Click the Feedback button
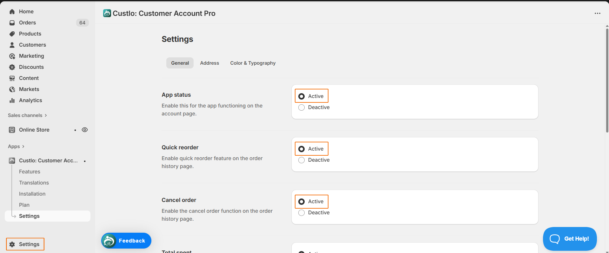 click(x=126, y=241)
